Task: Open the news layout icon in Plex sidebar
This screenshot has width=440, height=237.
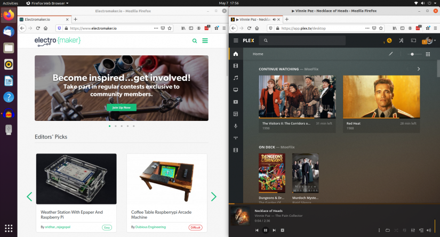Action: tap(236, 114)
